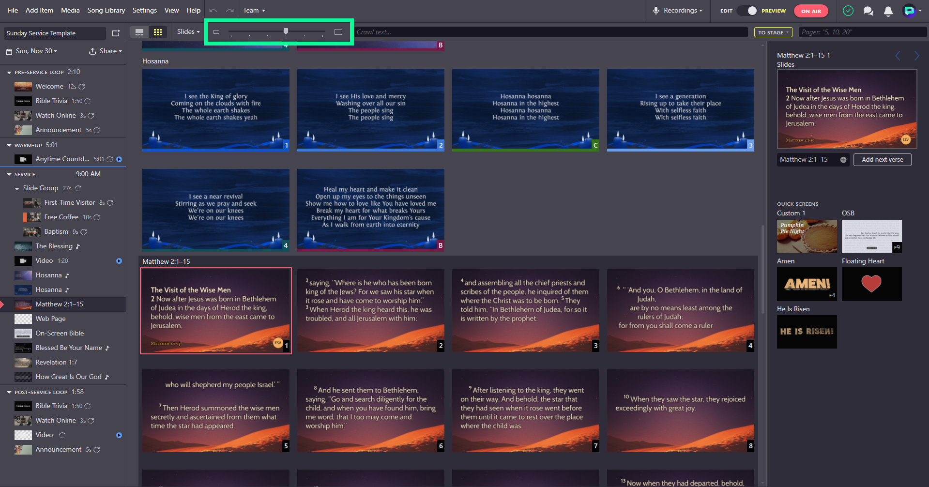
Task: Open the Share dropdown
Action: pos(106,51)
